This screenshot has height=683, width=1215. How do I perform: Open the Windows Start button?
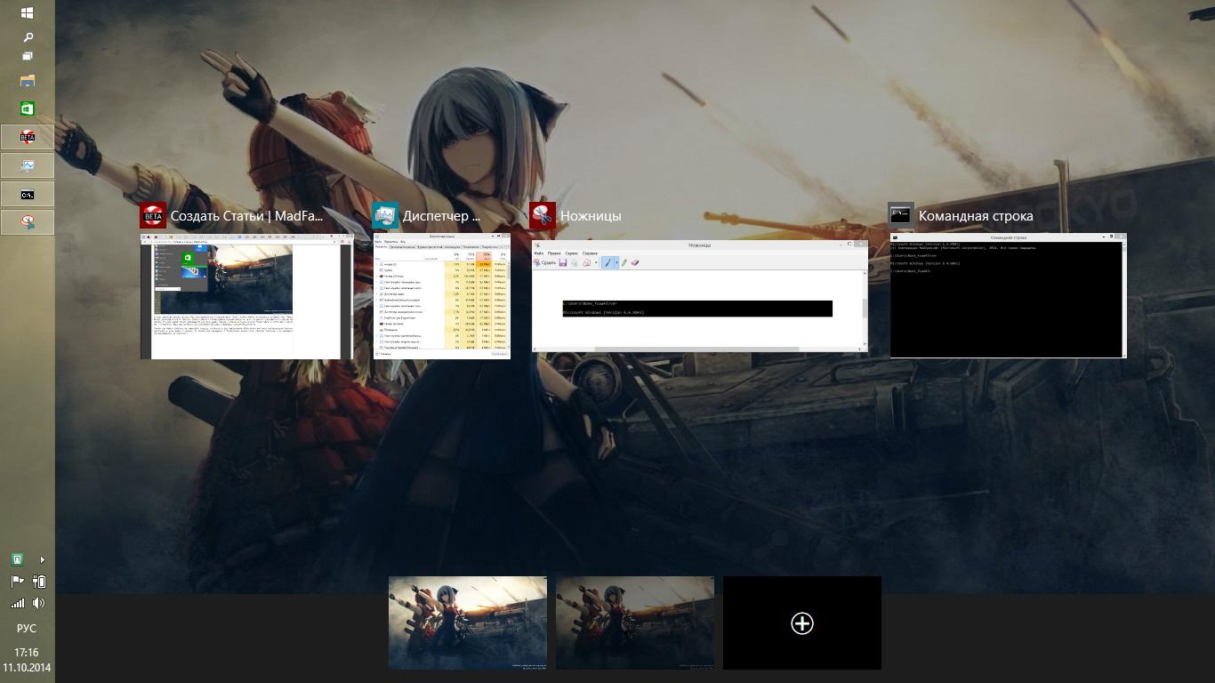click(27, 12)
